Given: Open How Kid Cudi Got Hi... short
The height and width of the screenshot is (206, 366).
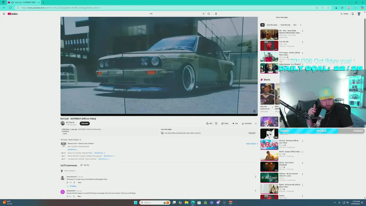Looking at the screenshot, I should (267, 94).
